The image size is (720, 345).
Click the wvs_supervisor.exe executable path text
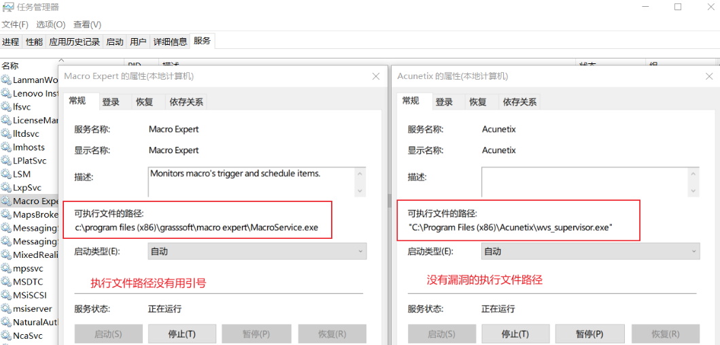[x=511, y=227]
